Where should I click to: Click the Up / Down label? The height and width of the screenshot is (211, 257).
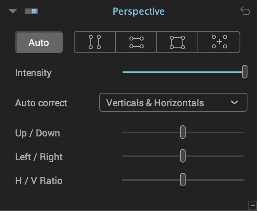tap(38, 133)
